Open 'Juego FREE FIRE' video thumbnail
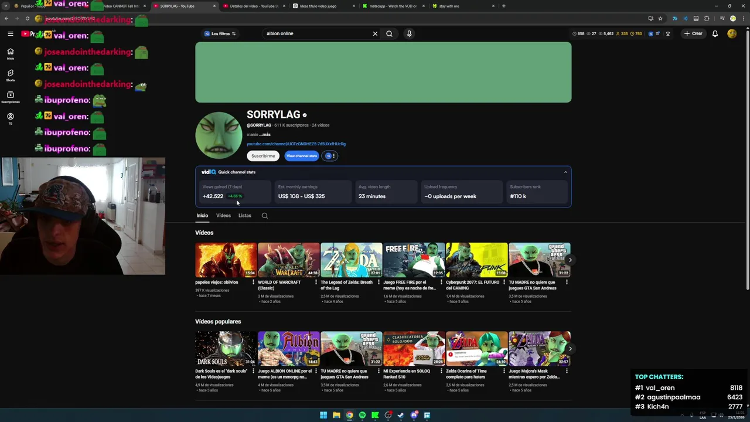The width and height of the screenshot is (750, 422). (414, 260)
